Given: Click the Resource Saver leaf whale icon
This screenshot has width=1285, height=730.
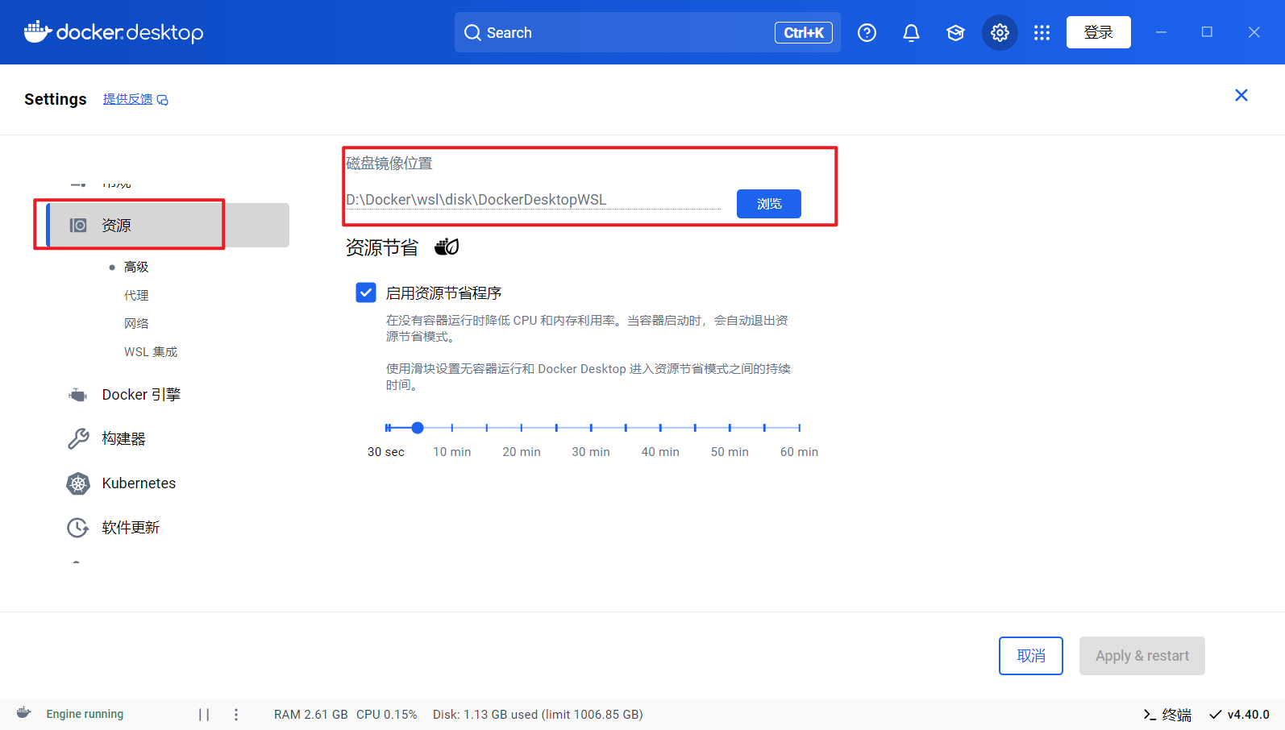Looking at the screenshot, I should [x=447, y=247].
